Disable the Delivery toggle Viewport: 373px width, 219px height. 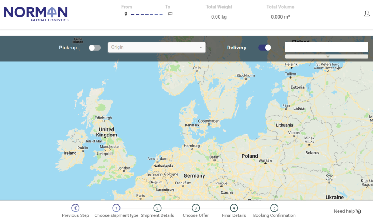pos(264,48)
